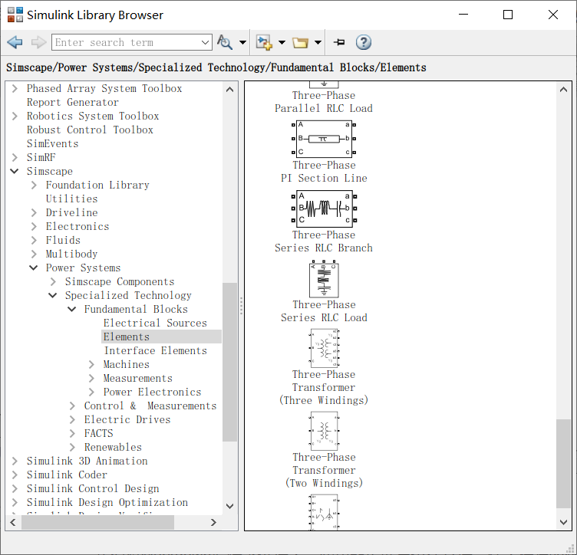Expand the Machines node
Screen dimensions: 577x555
(x=91, y=364)
